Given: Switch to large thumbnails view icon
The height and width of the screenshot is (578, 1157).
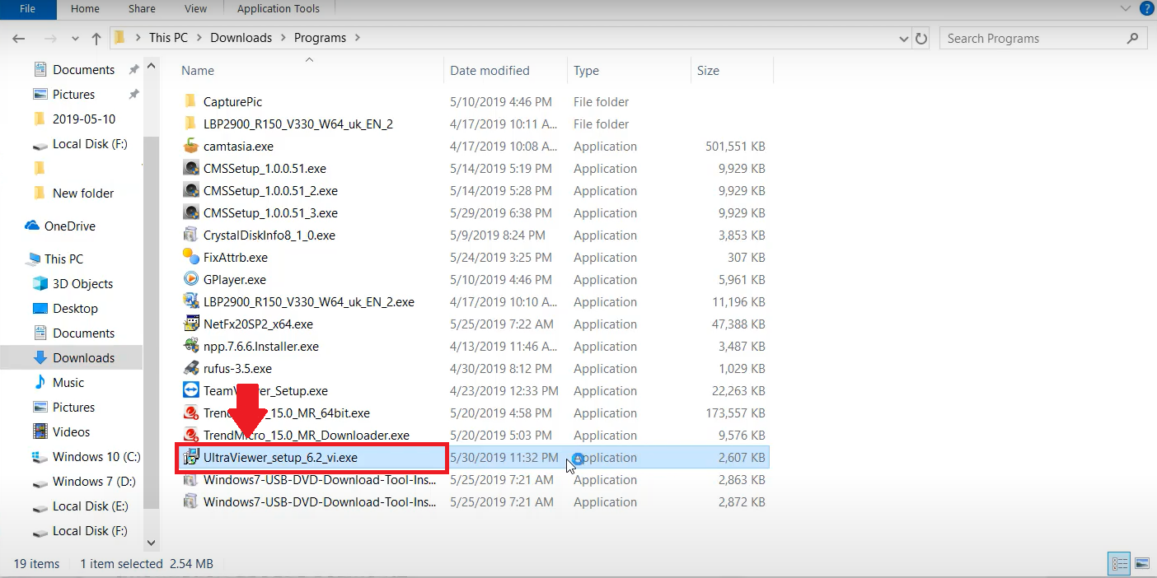Looking at the screenshot, I should pos(1141,564).
